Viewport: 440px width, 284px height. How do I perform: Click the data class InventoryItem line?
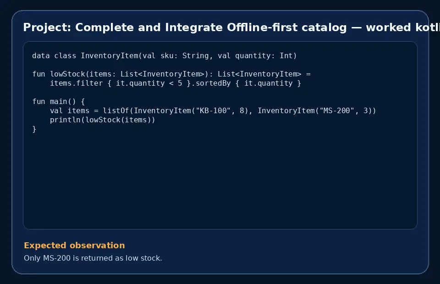[x=165, y=56]
